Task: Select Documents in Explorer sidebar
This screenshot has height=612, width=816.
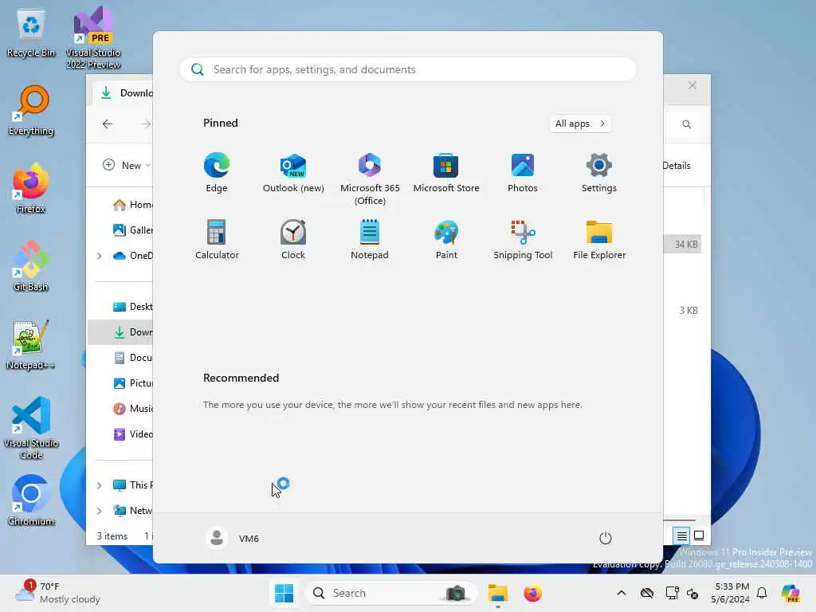Action: [133, 358]
